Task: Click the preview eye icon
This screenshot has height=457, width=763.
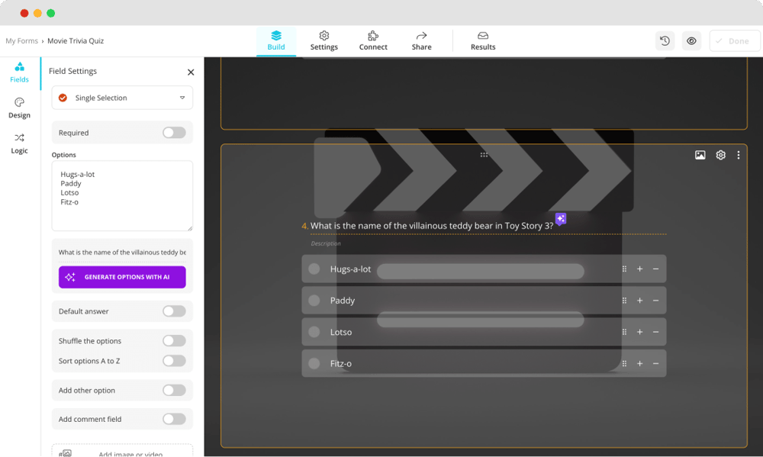Action: 691,41
